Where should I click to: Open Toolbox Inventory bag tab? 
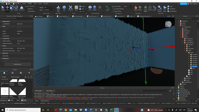point(4,73)
